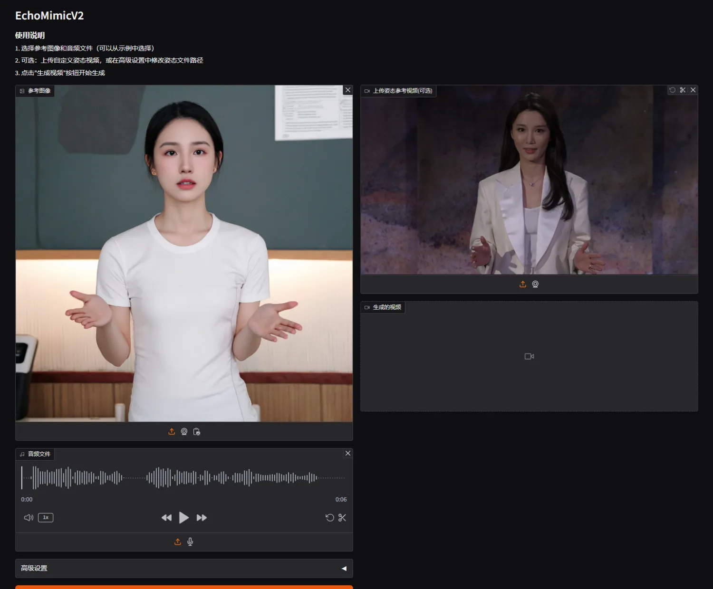Click instruction step 2 about 姿态视频

pos(109,60)
